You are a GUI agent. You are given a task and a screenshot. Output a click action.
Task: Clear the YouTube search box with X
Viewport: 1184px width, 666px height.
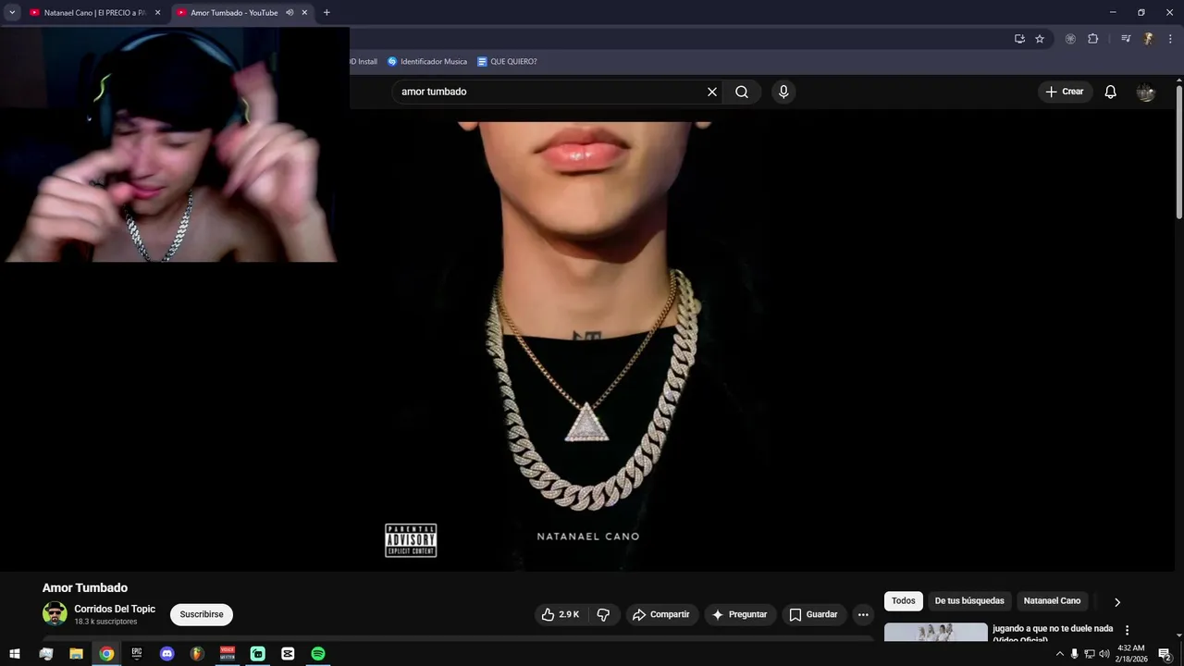[x=712, y=92]
